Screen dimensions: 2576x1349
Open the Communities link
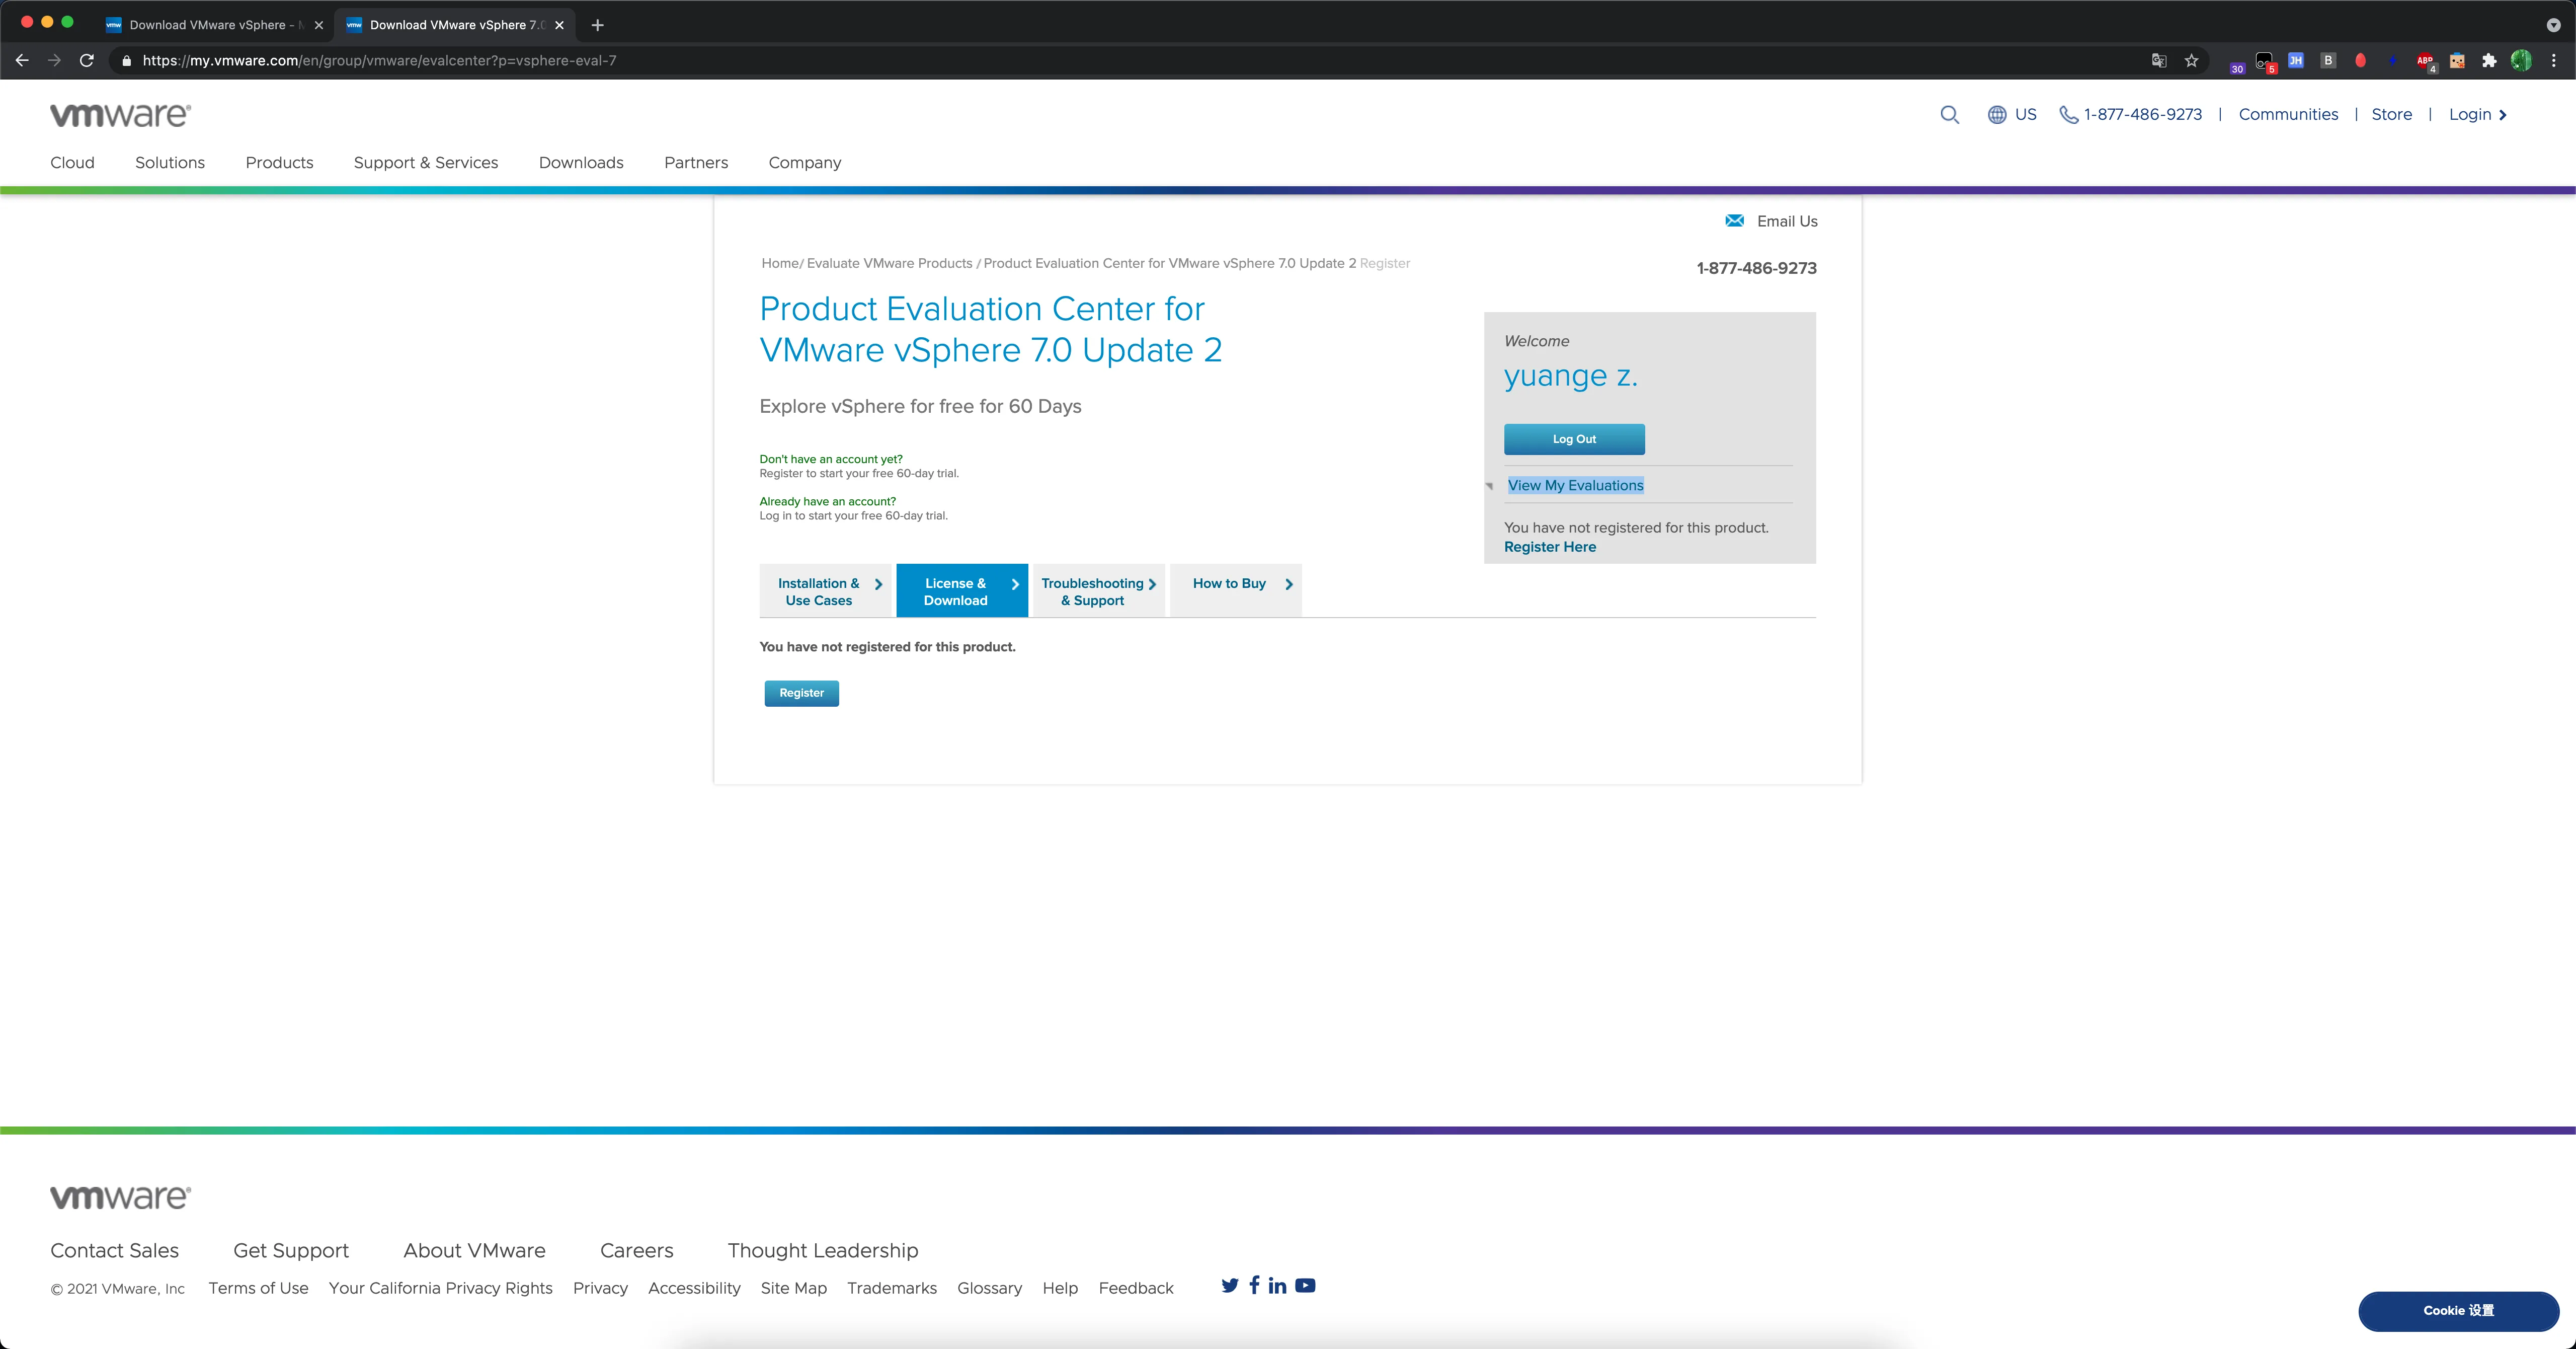click(x=2288, y=114)
